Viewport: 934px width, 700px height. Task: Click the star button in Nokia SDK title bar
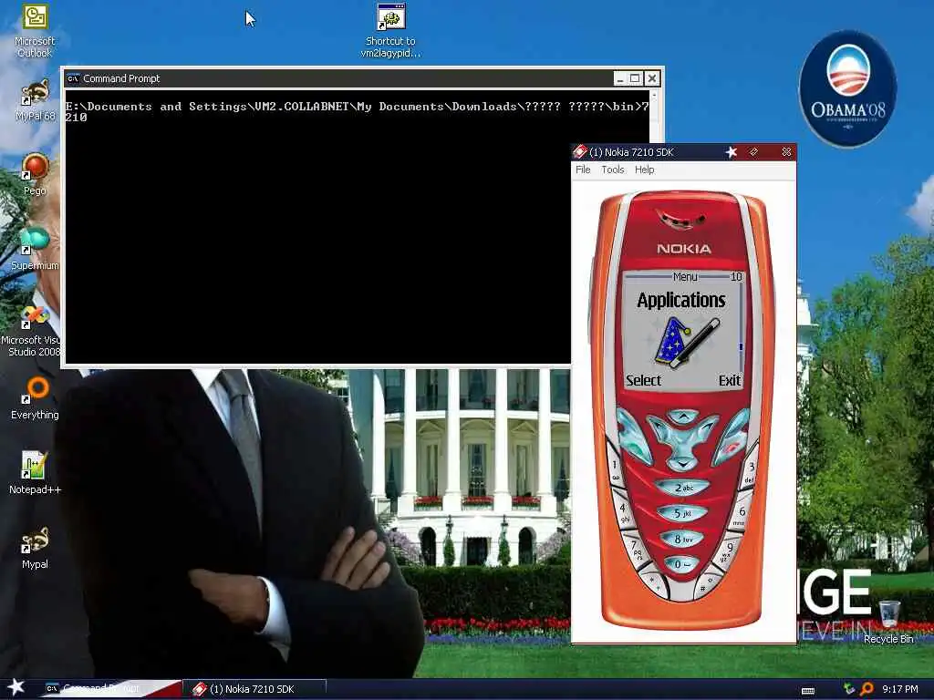732,152
